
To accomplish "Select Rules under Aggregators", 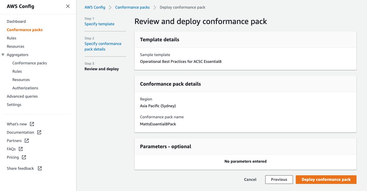I will [17, 71].
